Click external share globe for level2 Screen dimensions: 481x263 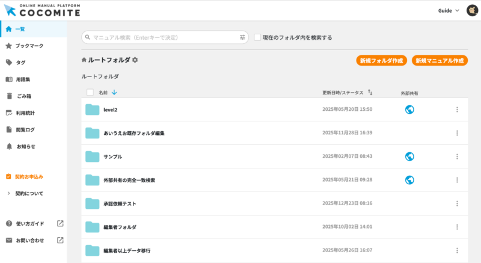click(x=409, y=110)
